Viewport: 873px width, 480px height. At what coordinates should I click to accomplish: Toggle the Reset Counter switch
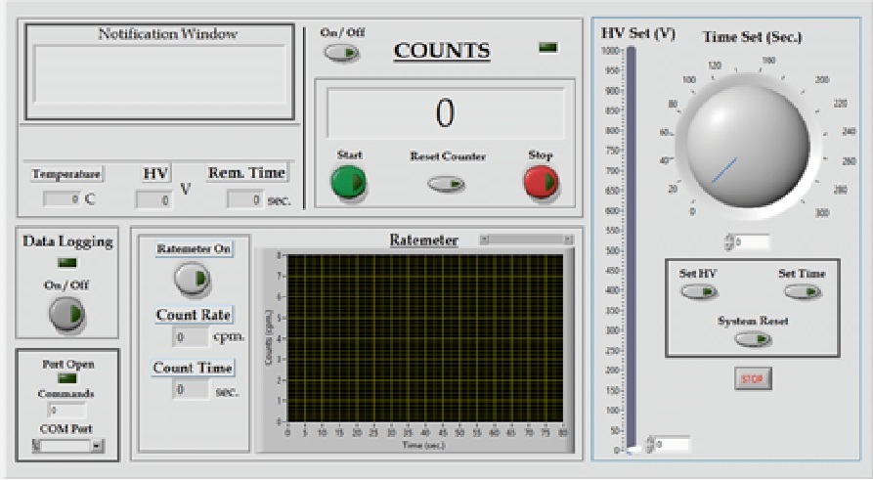446,184
